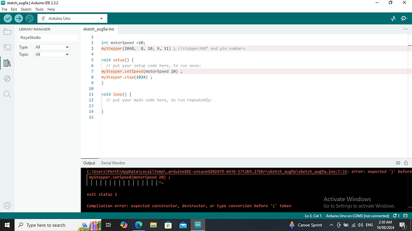Click the Verify sketch checkmark button
This screenshot has width=412, height=231.
[8, 19]
